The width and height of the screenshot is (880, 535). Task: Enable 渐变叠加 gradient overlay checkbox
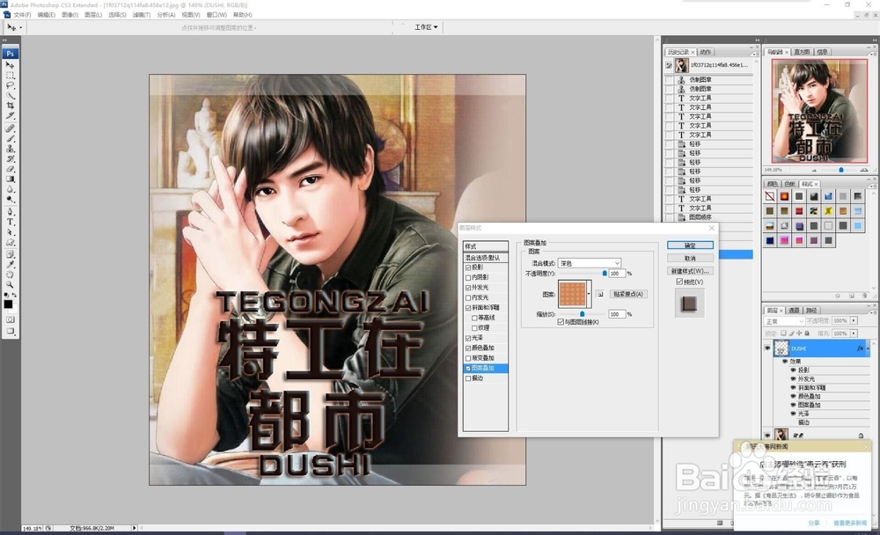[468, 358]
